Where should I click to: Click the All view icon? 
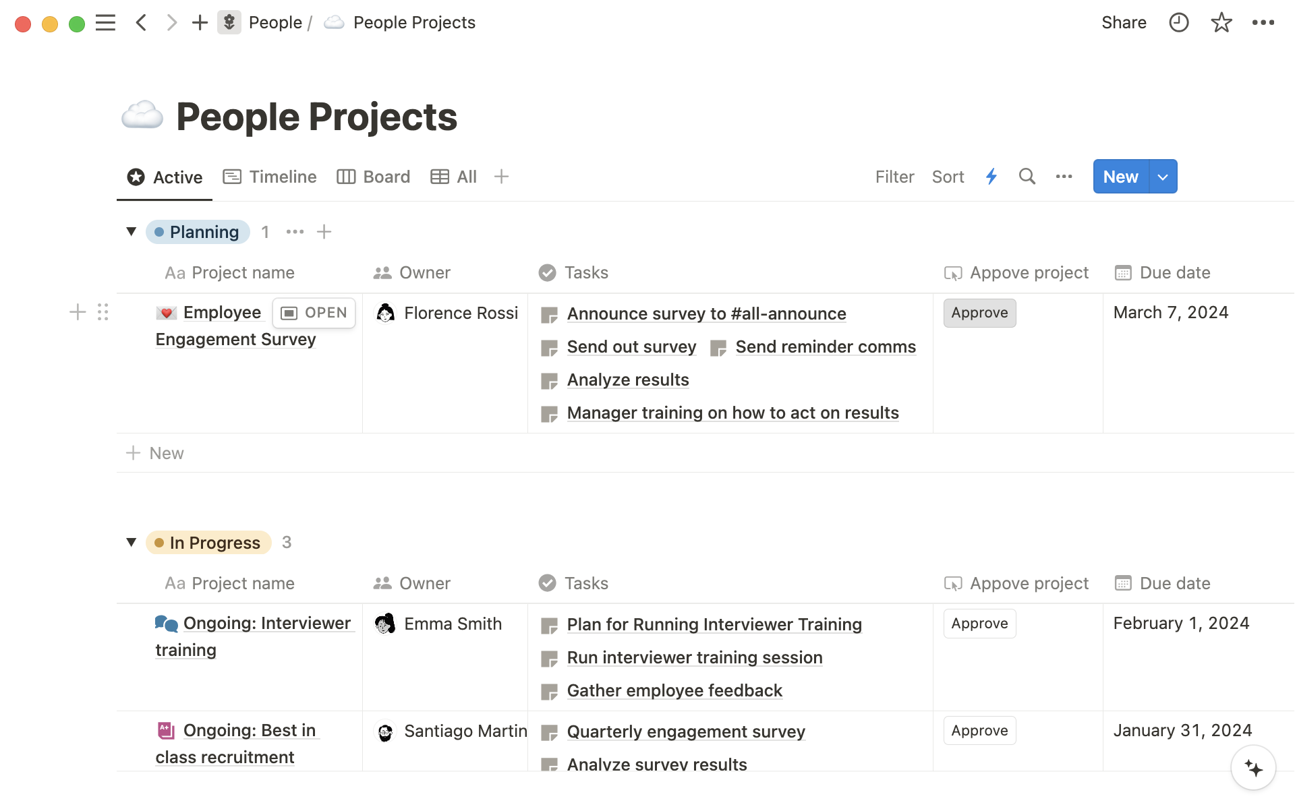439,176
